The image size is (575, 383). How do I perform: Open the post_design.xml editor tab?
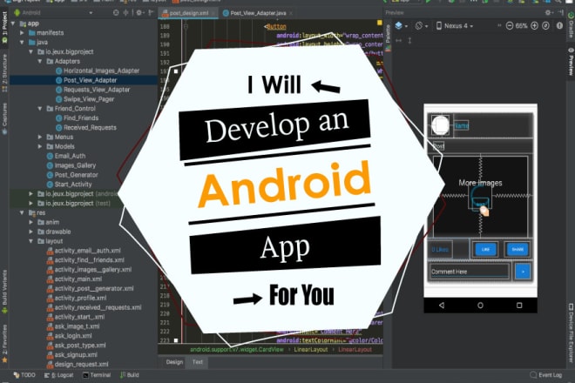[x=188, y=13]
